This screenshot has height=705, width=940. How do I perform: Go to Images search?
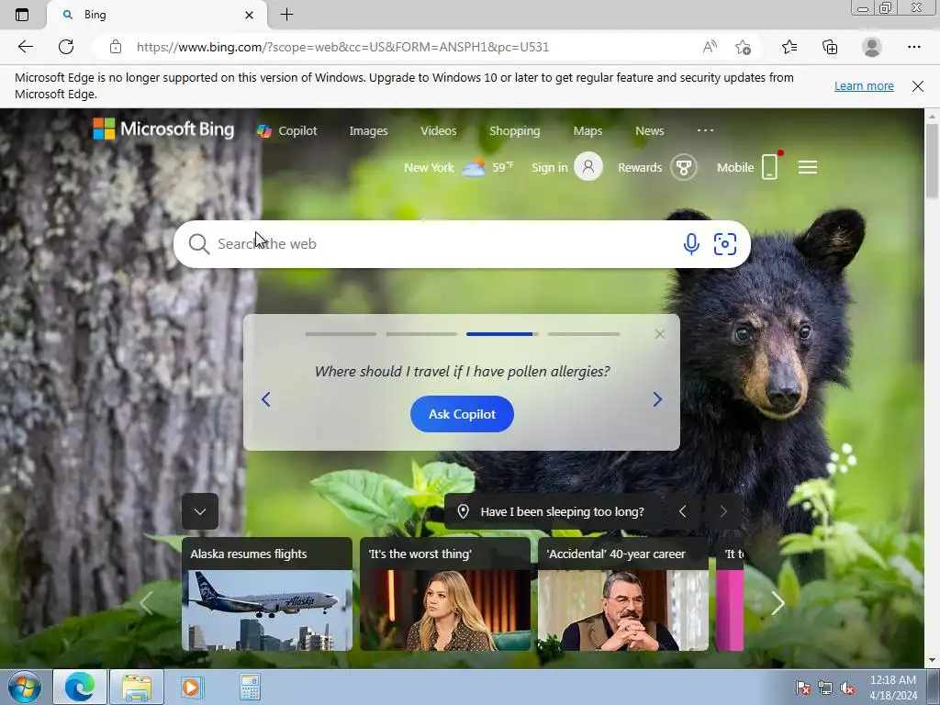[369, 130]
